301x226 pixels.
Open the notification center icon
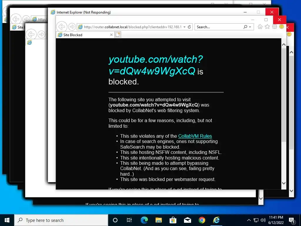[x=292, y=220]
